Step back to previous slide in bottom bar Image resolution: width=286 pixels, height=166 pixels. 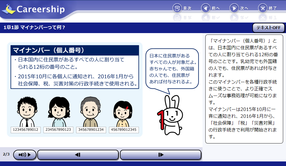coord(78,155)
